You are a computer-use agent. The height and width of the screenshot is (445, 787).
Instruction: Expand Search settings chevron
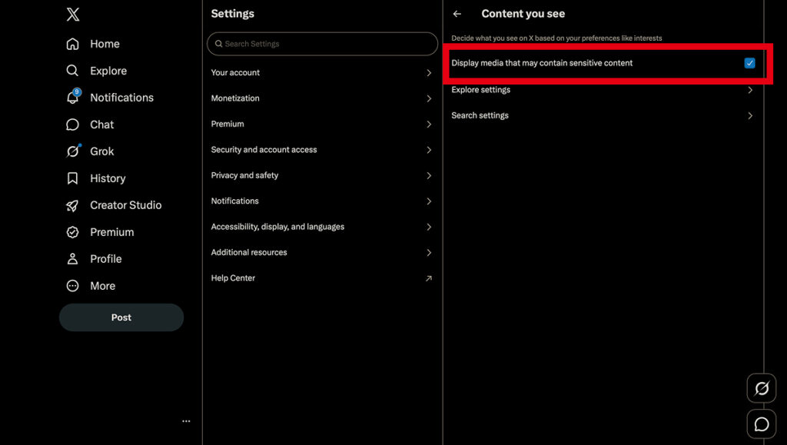(750, 116)
